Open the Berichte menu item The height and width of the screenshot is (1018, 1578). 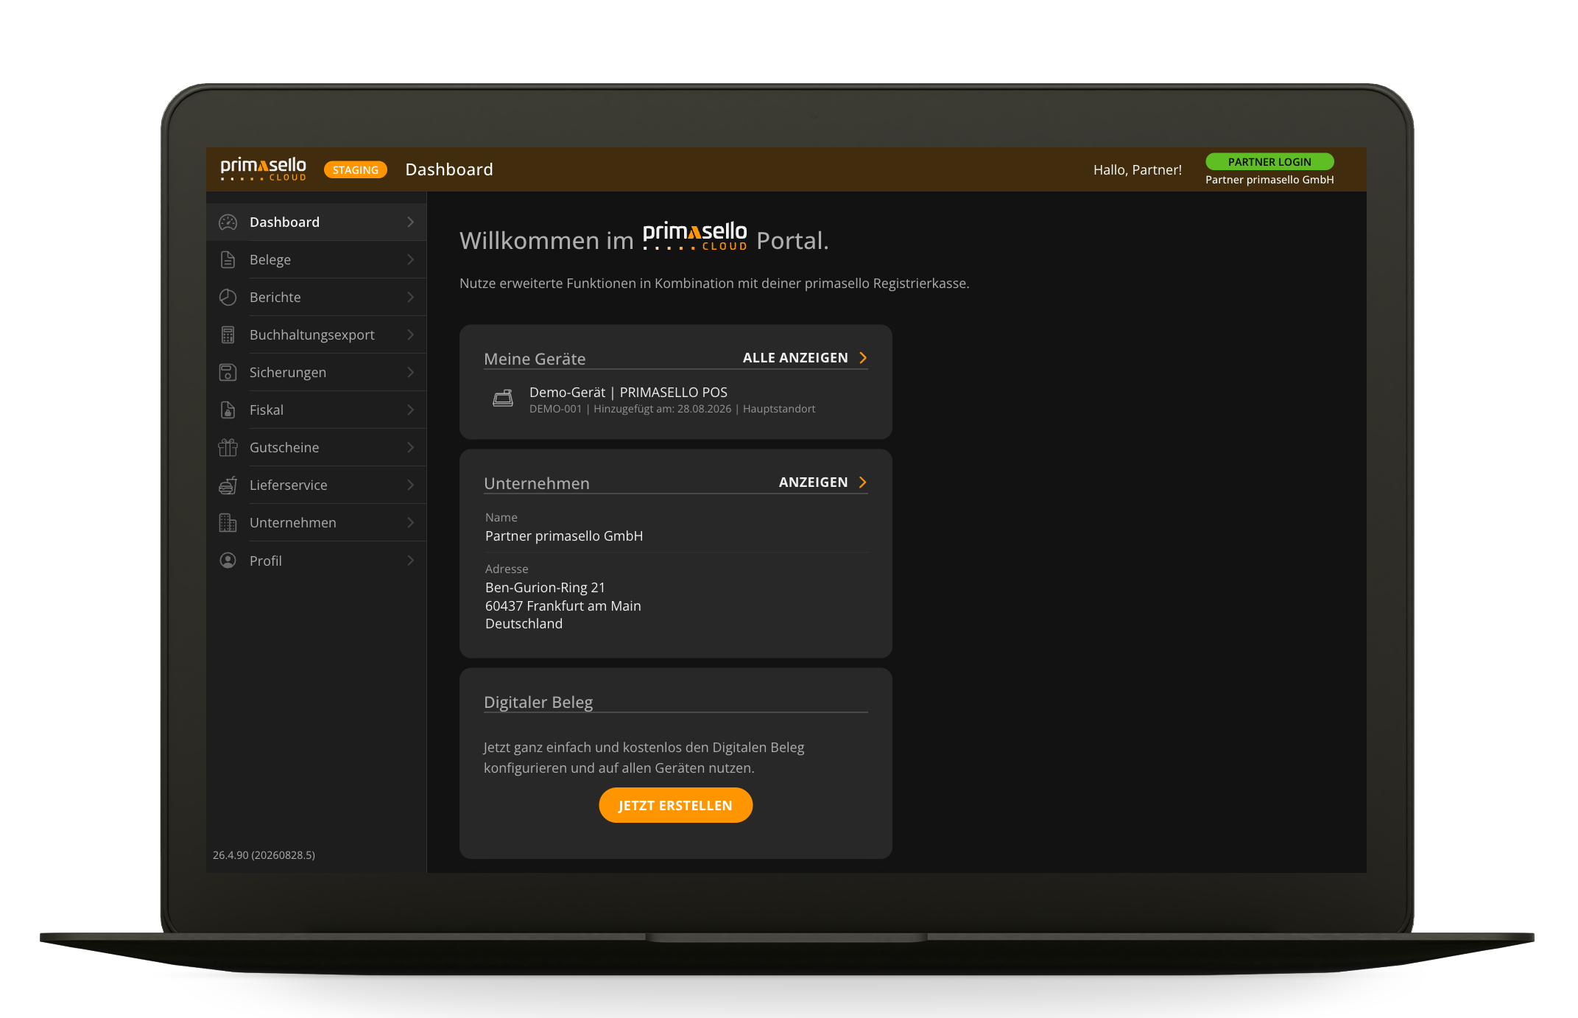tap(317, 298)
